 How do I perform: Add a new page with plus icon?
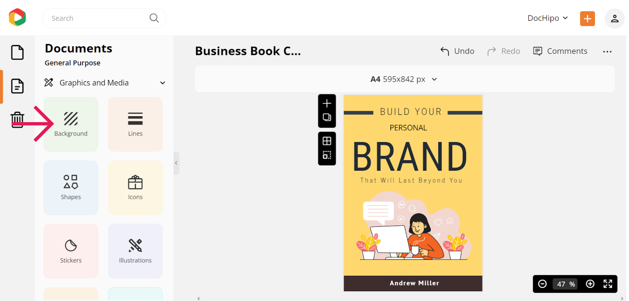click(327, 103)
